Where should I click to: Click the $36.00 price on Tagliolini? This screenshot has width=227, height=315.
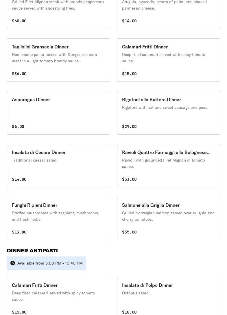tap(19, 74)
